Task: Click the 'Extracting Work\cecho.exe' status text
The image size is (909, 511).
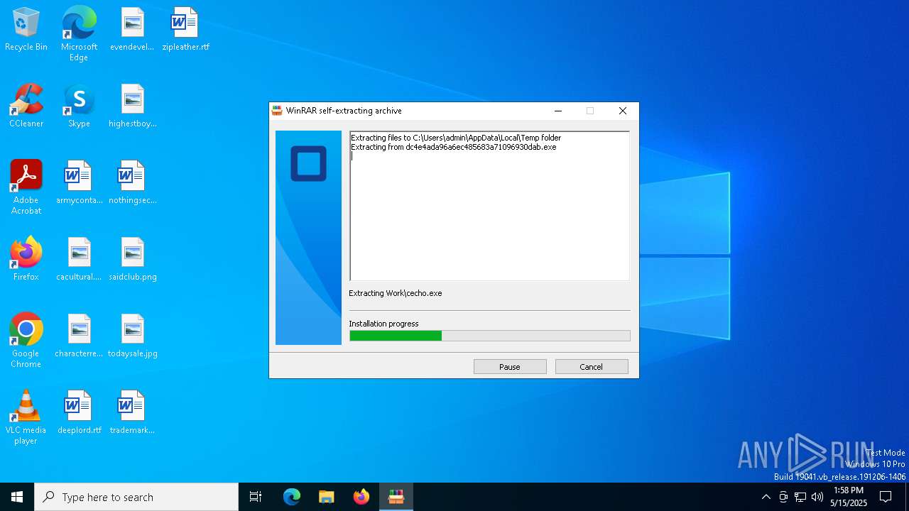Action: (x=396, y=293)
